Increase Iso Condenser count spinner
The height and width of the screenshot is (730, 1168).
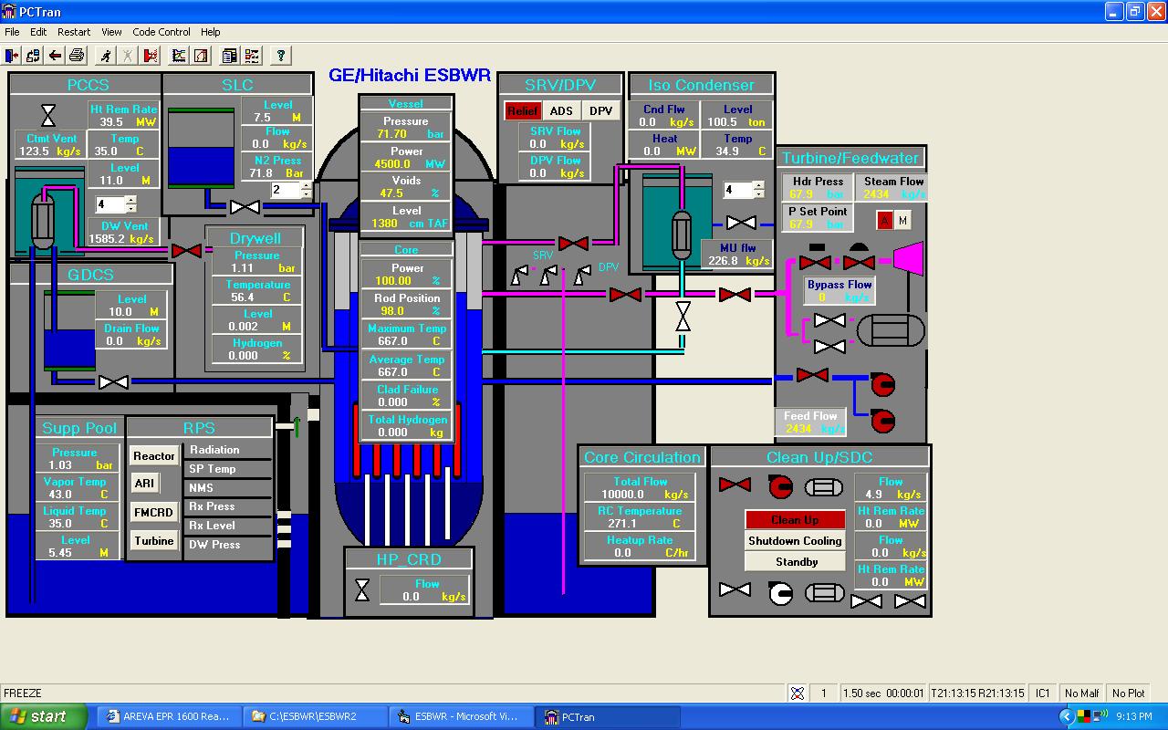click(x=757, y=185)
